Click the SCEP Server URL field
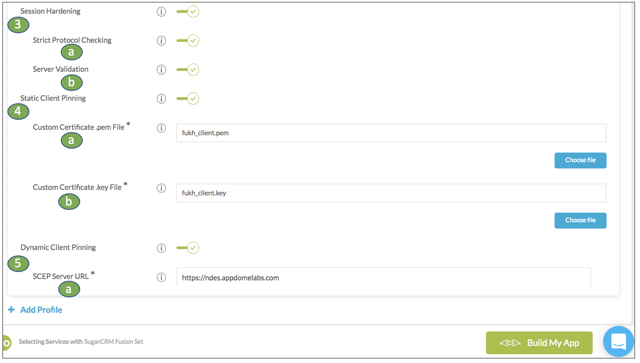 pyautogui.click(x=383, y=278)
